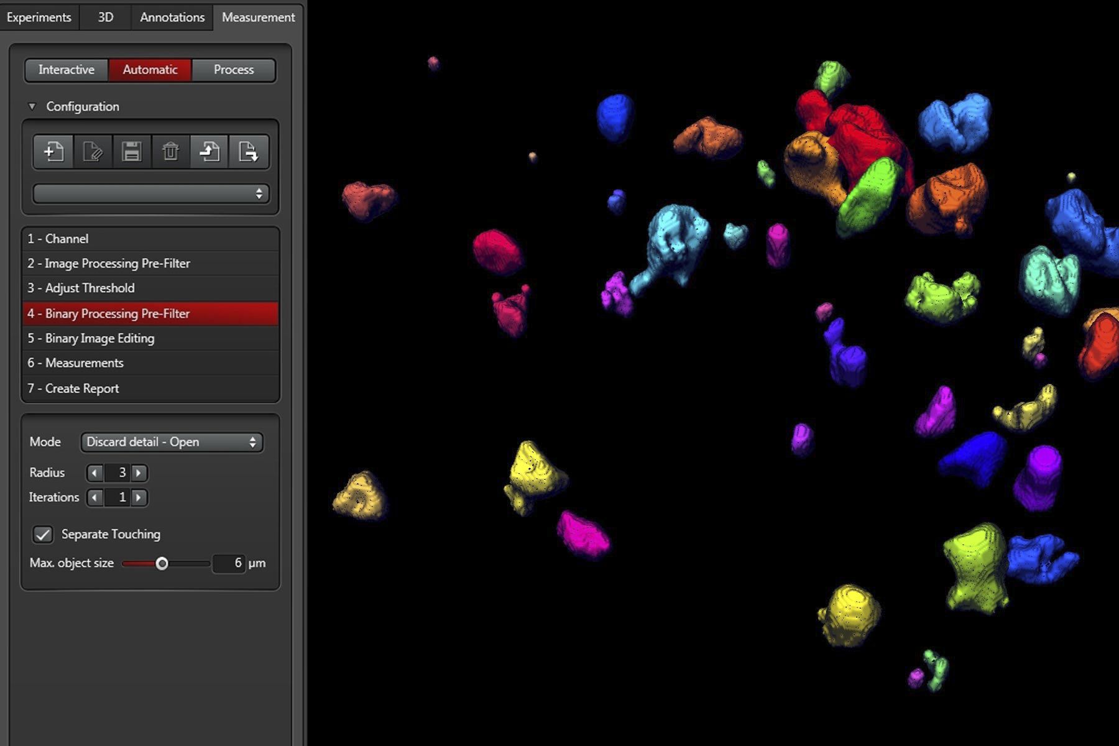The image size is (1119, 746).
Task: Save configuration with the floppy disk icon
Action: coord(132,152)
